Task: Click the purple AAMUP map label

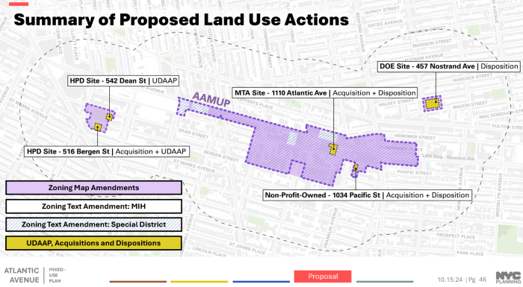Action: pos(211,99)
